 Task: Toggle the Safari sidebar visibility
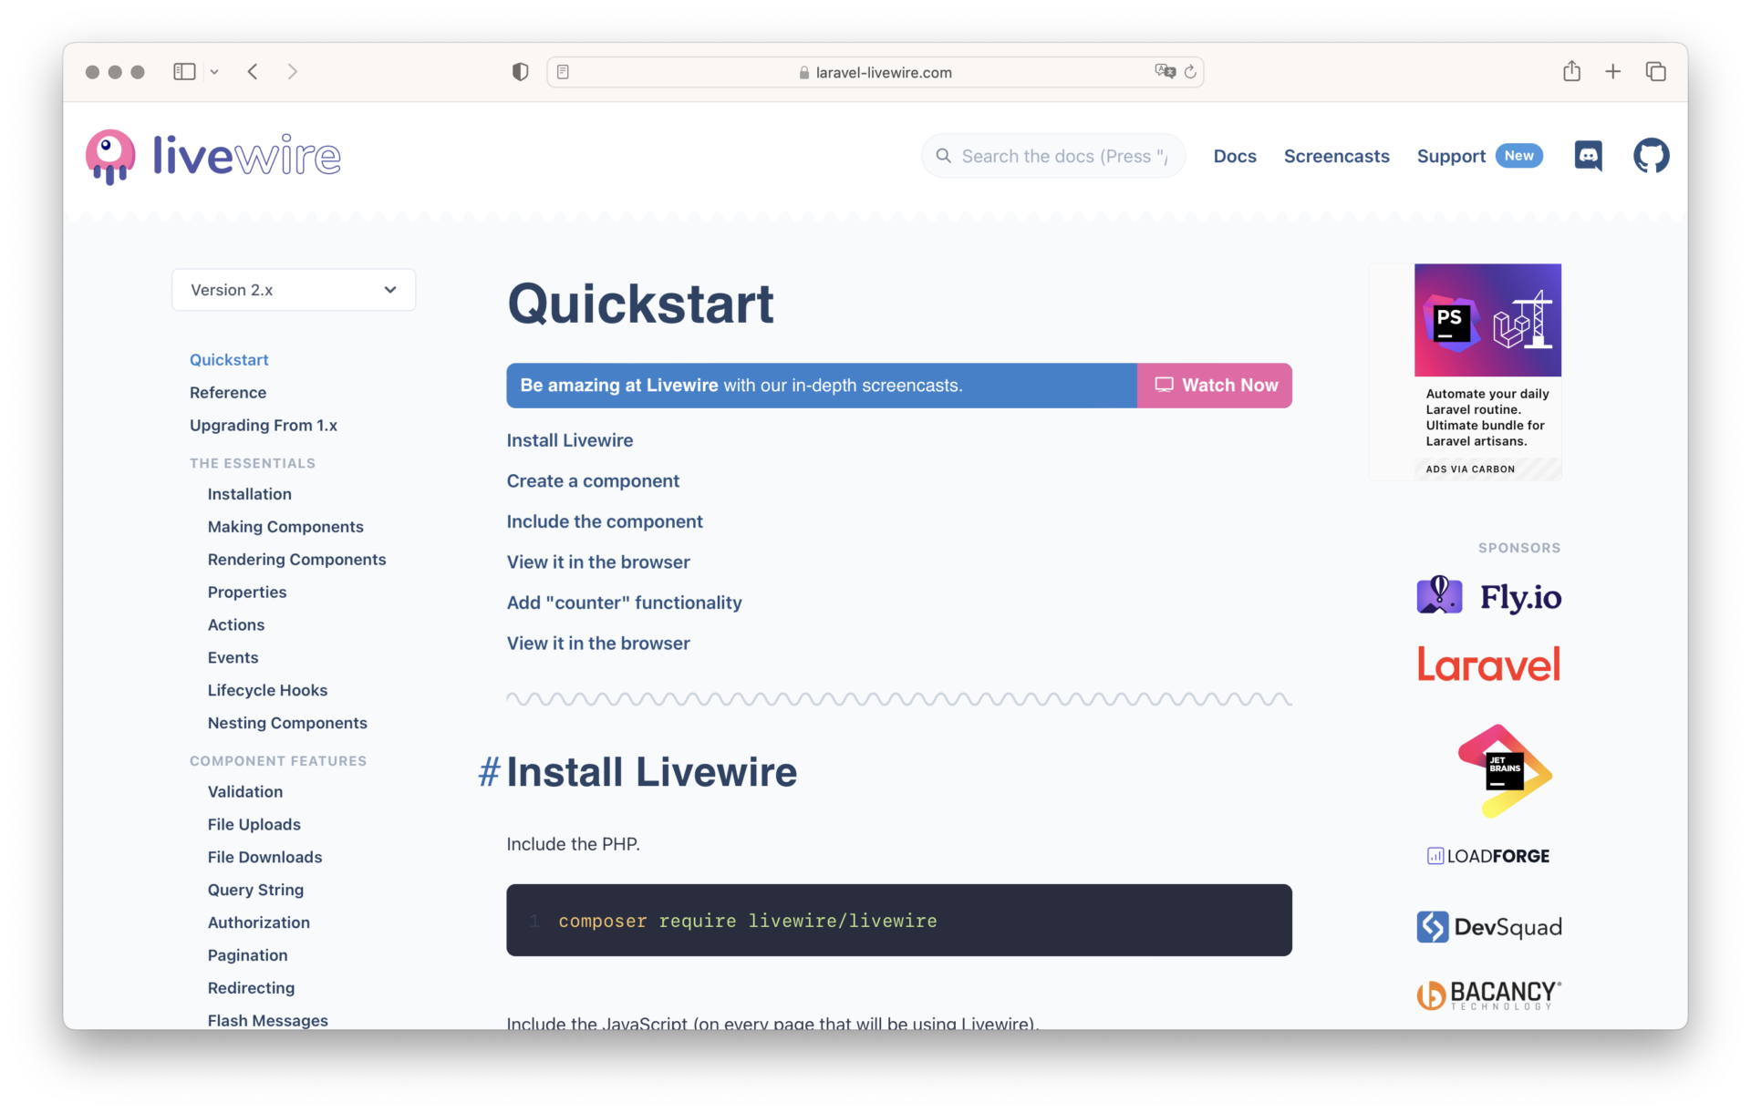183,71
